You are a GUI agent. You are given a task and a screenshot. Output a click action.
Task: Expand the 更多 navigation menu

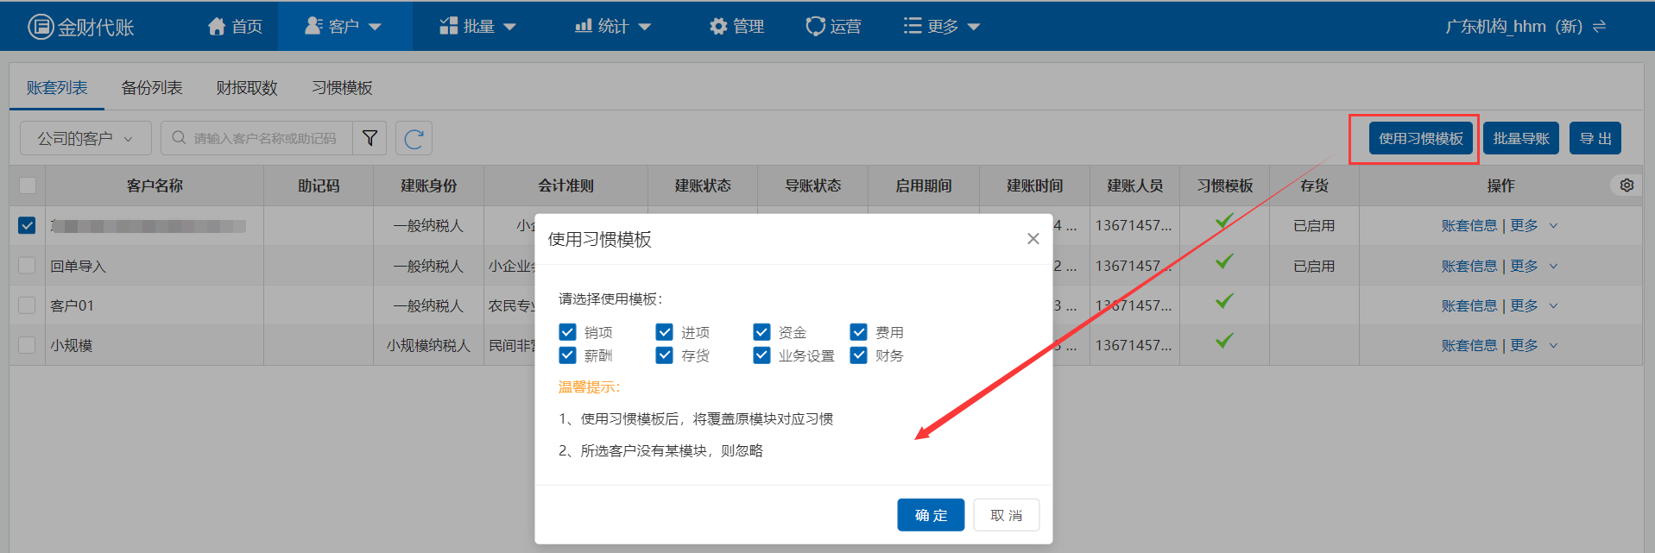coord(941,27)
